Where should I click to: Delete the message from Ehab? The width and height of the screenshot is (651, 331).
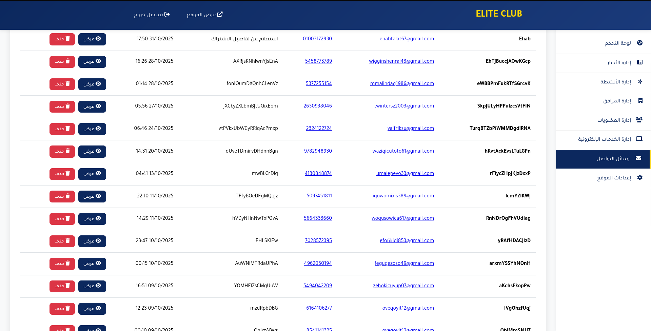pyautogui.click(x=62, y=39)
